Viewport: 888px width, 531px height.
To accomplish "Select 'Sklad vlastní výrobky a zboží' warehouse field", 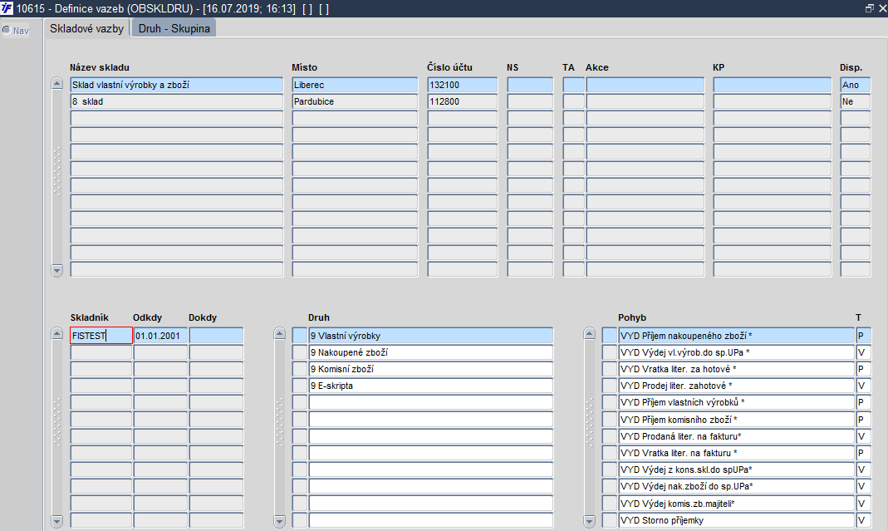I will tap(177, 85).
